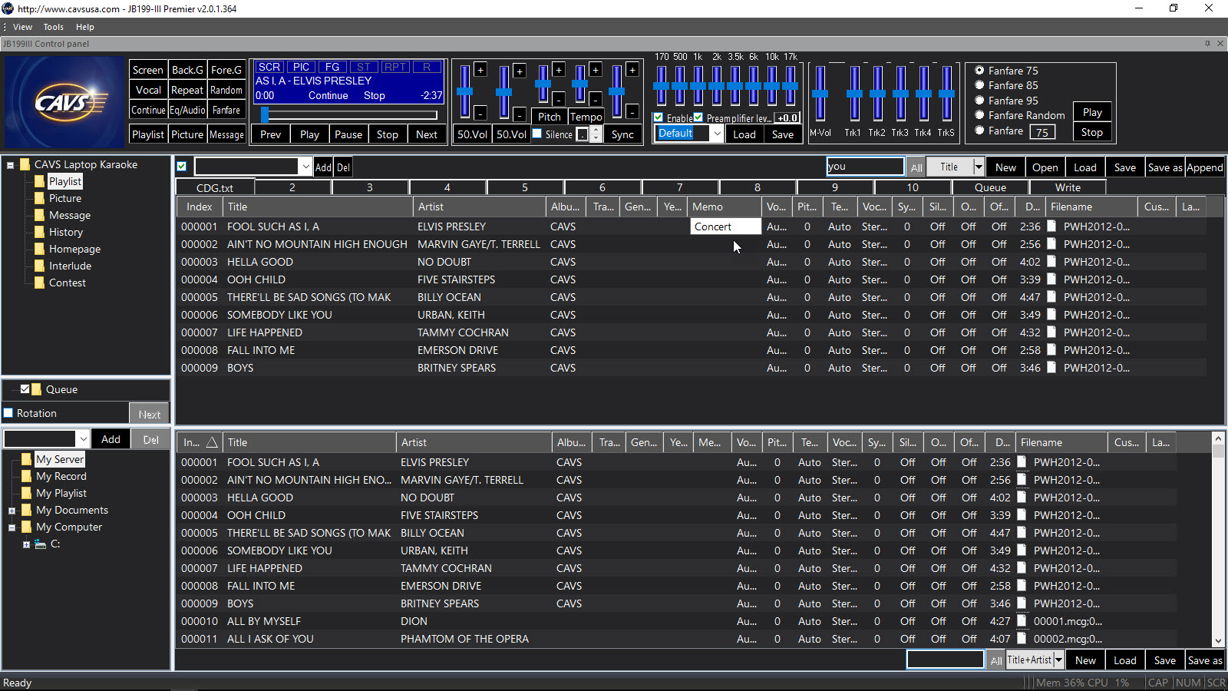Click file icon for FOOL SUCH AS I in the playlist
Screen dimensions: 1228x691
pyautogui.click(x=1051, y=226)
